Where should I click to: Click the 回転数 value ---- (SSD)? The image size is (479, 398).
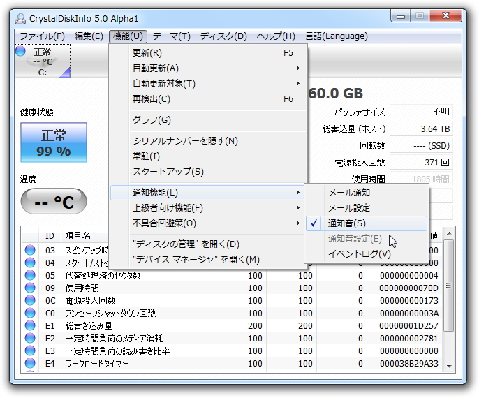(x=421, y=145)
